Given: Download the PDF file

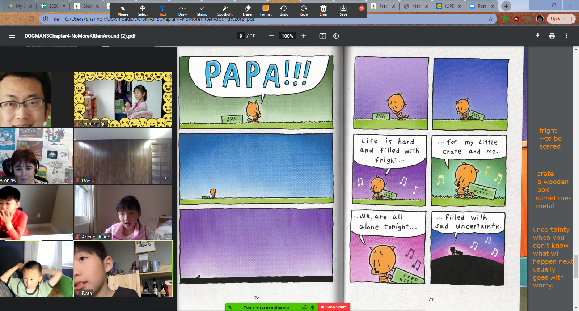Looking at the screenshot, I should [x=538, y=36].
